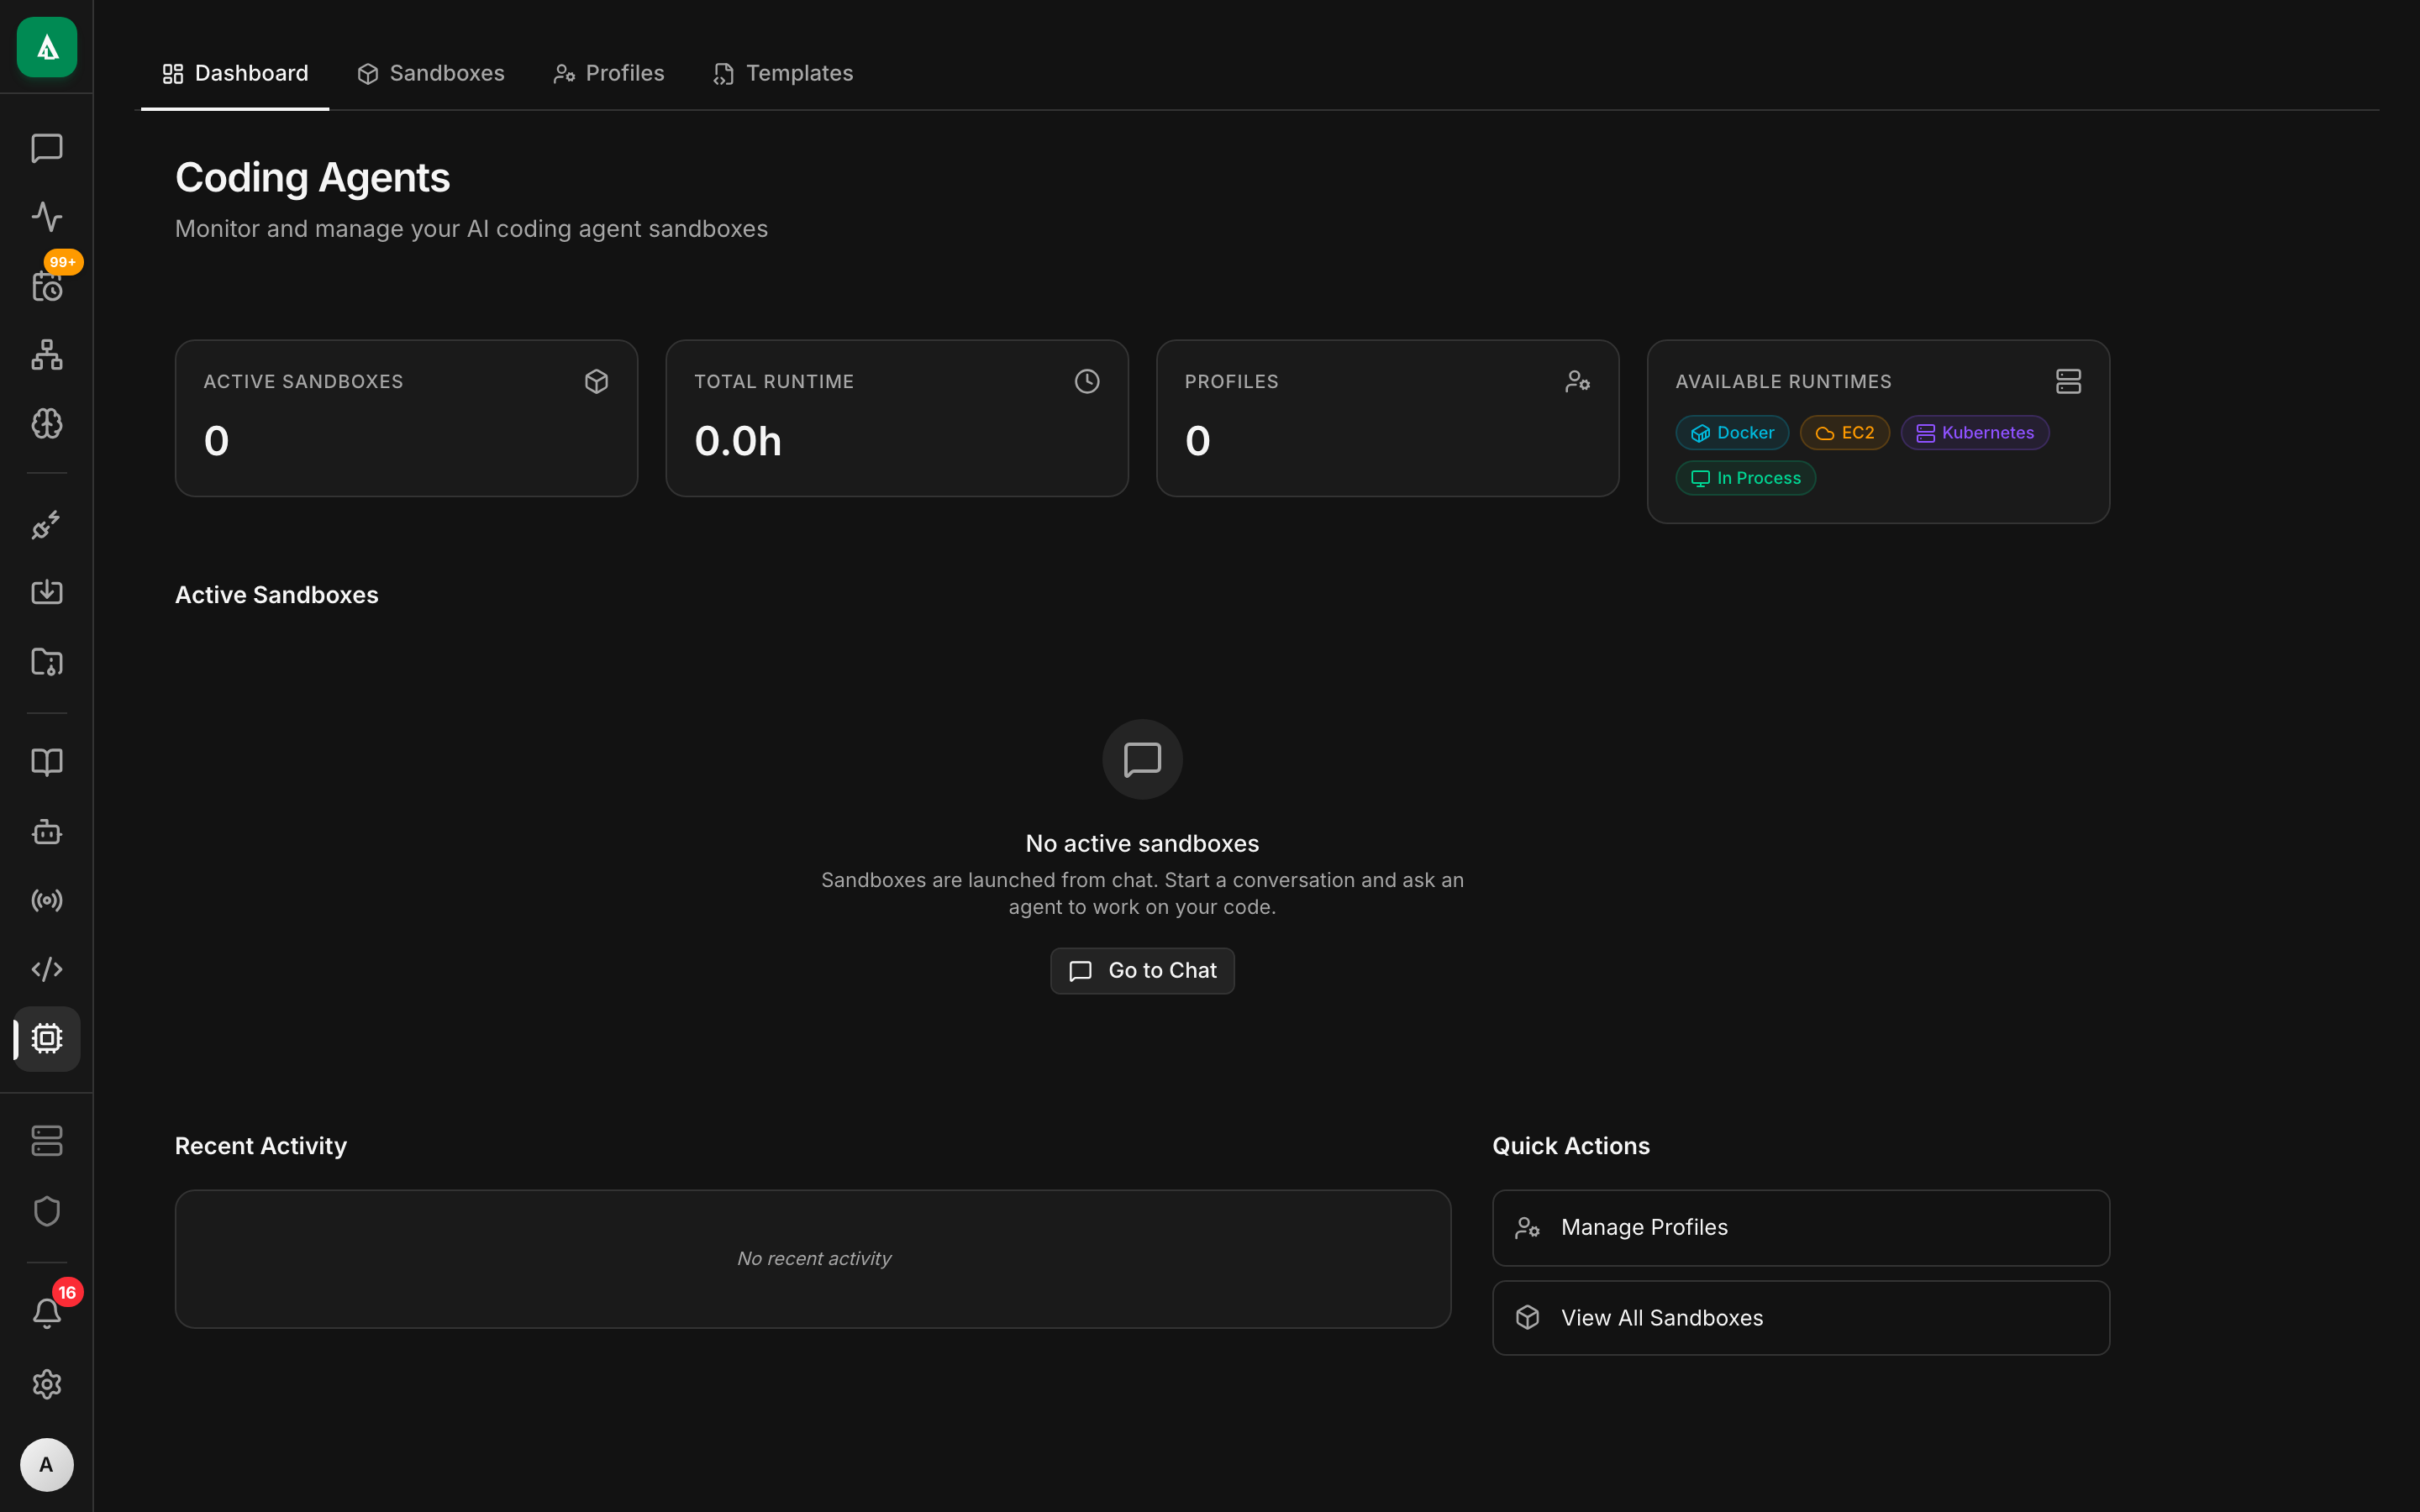Click the shield security sidebar icon
Image resolution: width=2420 pixels, height=1512 pixels.
click(x=46, y=1211)
